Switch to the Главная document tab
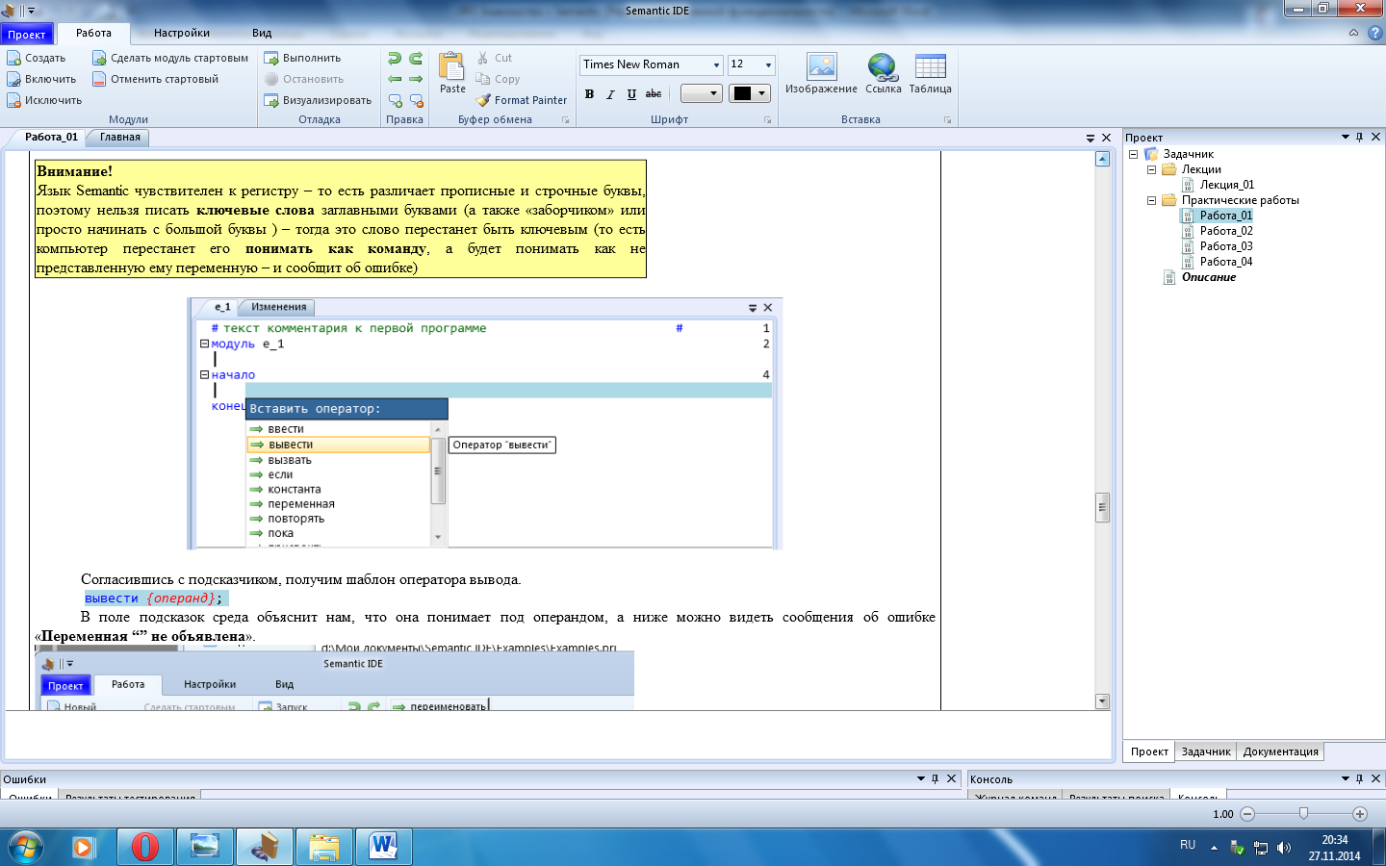Image resolution: width=1386 pixels, height=866 pixels. [119, 138]
